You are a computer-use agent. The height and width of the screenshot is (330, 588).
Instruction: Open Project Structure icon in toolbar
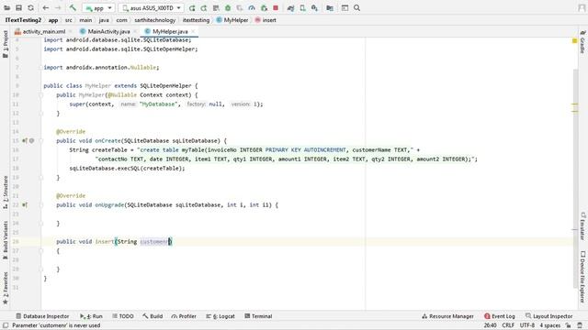[330, 8]
